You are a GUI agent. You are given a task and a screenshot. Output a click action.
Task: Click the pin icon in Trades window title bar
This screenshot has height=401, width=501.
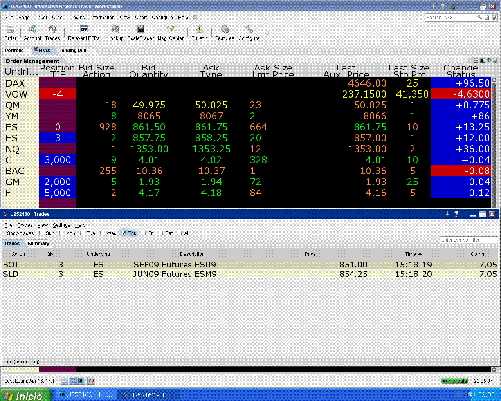(x=447, y=214)
